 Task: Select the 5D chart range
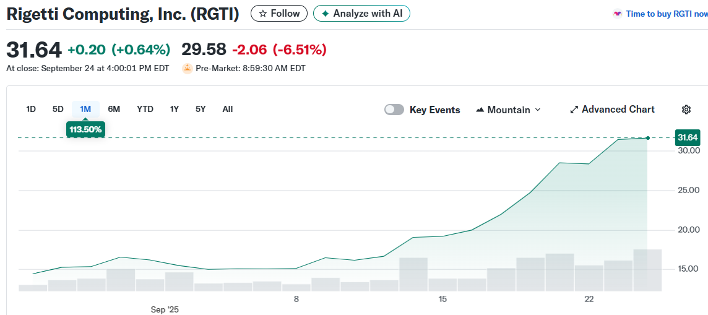point(58,109)
